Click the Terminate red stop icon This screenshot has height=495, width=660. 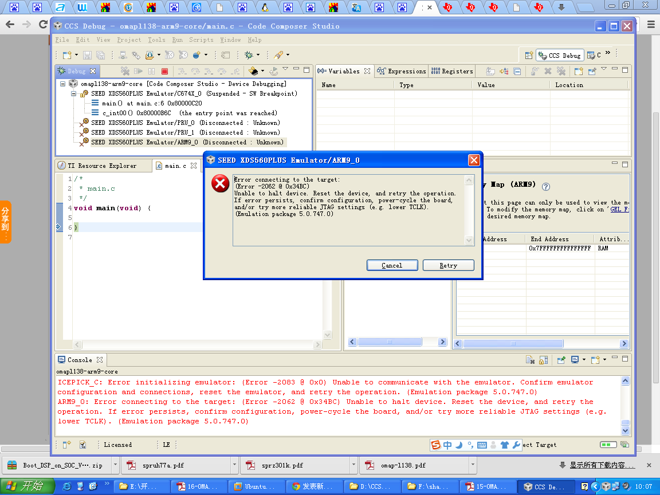click(x=164, y=71)
